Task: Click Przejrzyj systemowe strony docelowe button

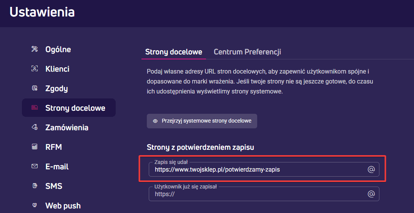Action: pyautogui.click(x=202, y=121)
